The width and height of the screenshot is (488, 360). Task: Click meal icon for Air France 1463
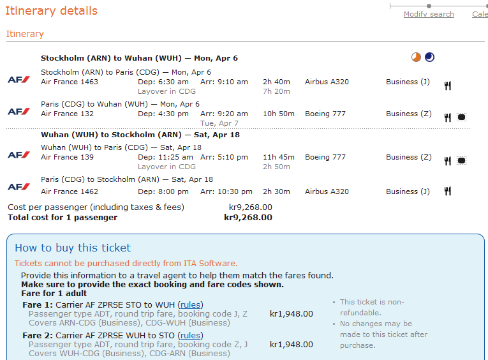click(448, 86)
